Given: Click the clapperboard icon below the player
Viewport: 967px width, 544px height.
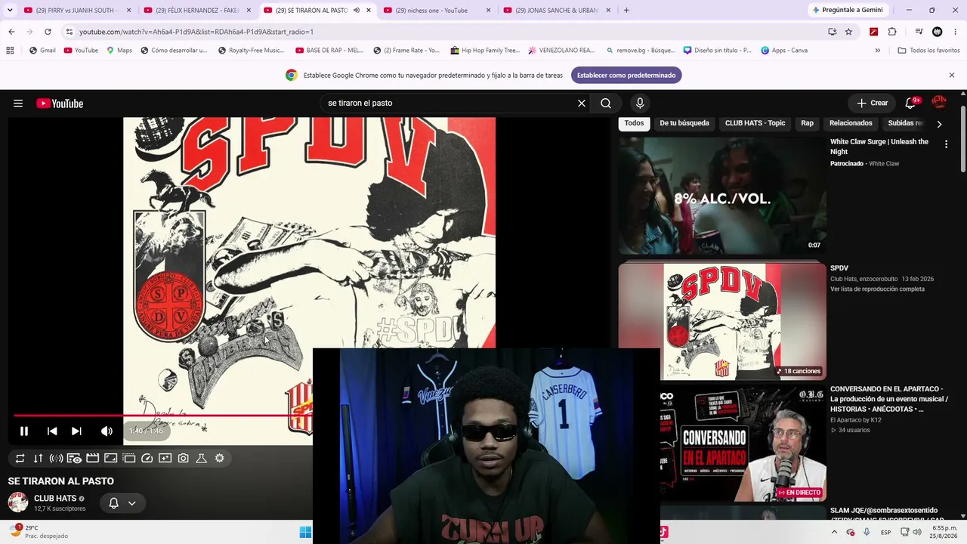Looking at the screenshot, I should click(92, 458).
